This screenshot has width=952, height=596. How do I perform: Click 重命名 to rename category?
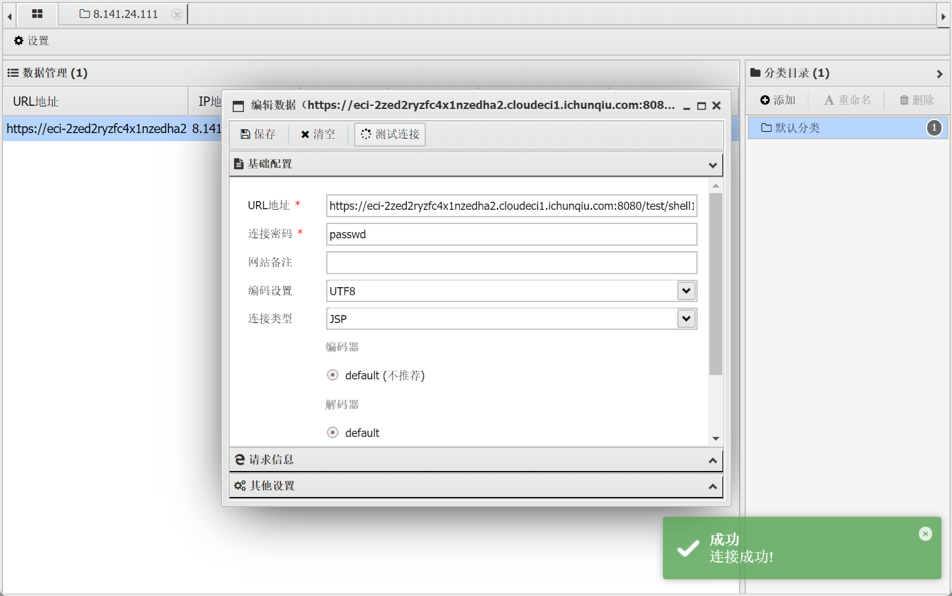point(847,100)
